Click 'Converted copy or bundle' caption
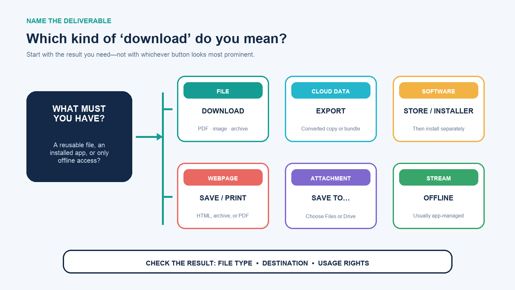 click(x=331, y=129)
